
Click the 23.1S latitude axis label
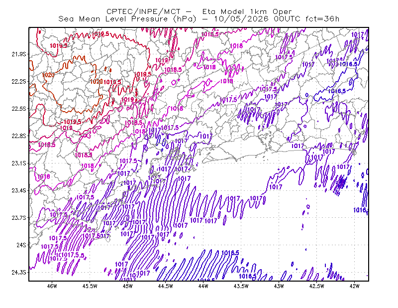19,163
